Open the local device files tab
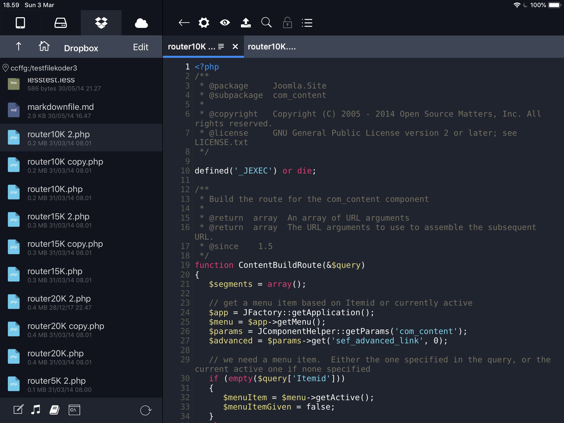Image resolution: width=564 pixels, height=423 pixels. pos(20,23)
